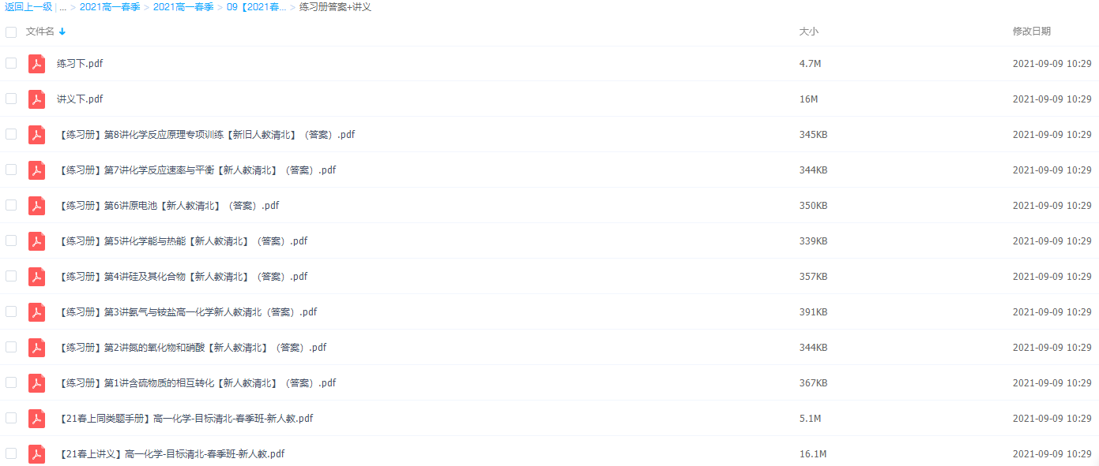The image size is (1099, 466).
Task: Click the PDF icon for 讲义下.pdf
Action: 37,99
